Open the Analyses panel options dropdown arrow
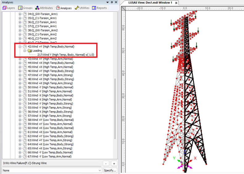This screenshot has width=244, height=174. [x=107, y=2]
